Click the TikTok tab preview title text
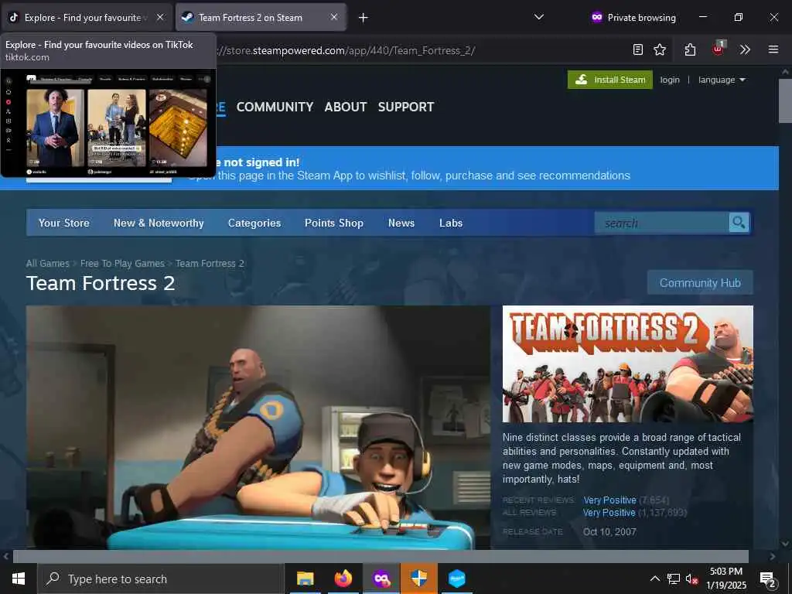Image resolution: width=792 pixels, height=594 pixels. pyautogui.click(x=99, y=45)
